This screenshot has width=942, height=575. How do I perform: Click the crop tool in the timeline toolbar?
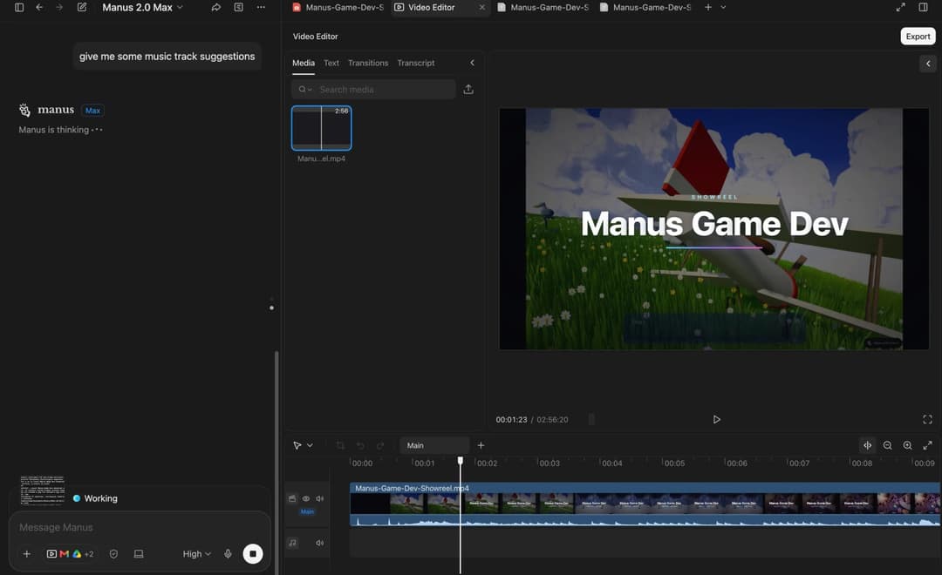point(340,445)
